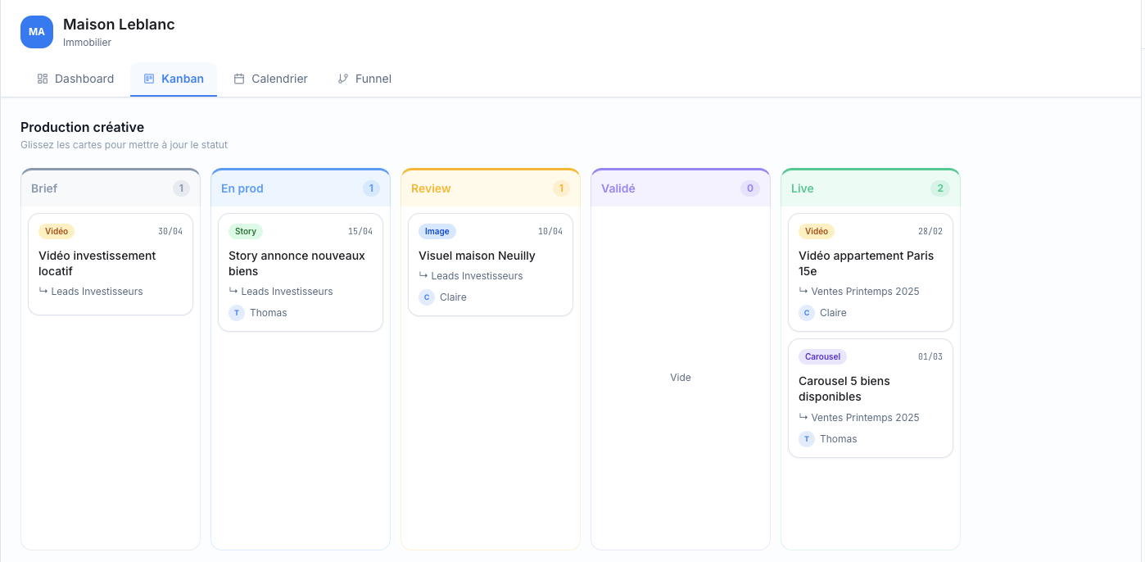Click Thomas's avatar on Story annonce card
Viewport: 1145px width, 562px height.
pos(237,313)
